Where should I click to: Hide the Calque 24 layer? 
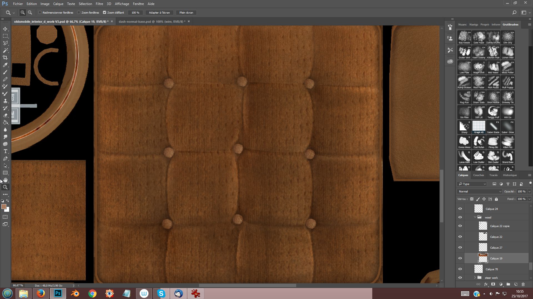click(x=460, y=209)
